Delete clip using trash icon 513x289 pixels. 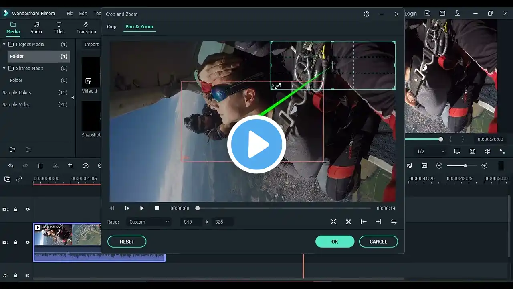tap(40, 166)
